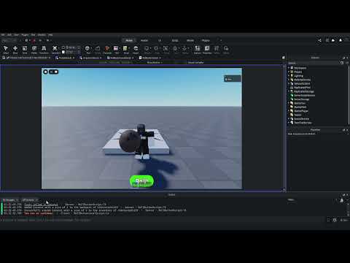Click the notifications bell icon top right
350x263 pixels.
click(x=341, y=40)
